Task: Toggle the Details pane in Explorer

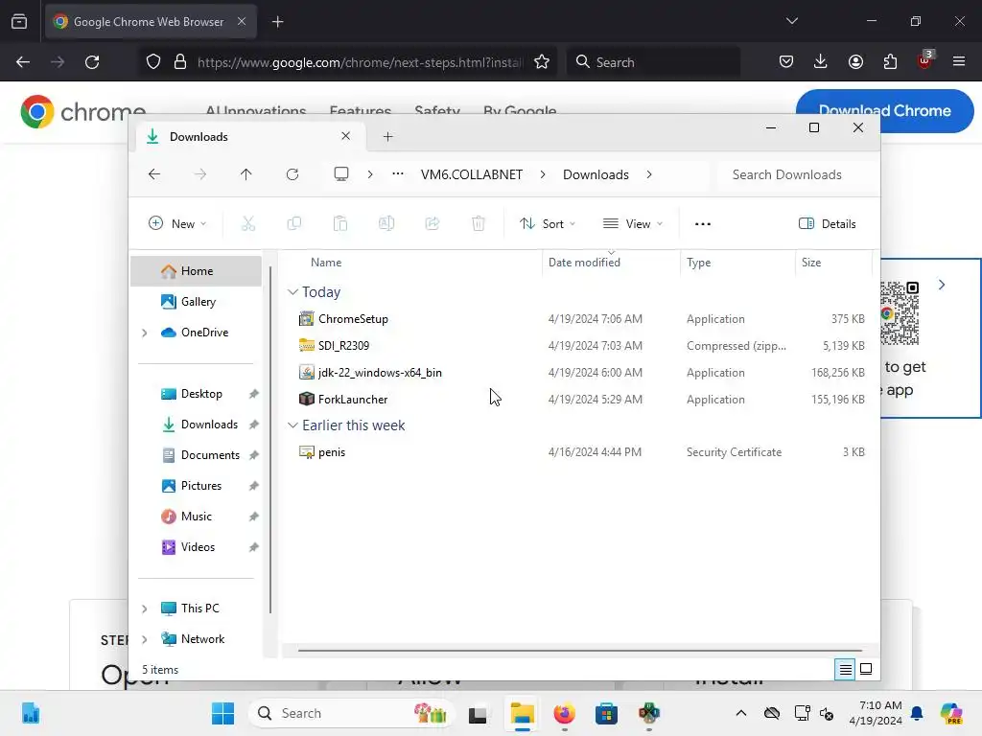Action: 828,223
